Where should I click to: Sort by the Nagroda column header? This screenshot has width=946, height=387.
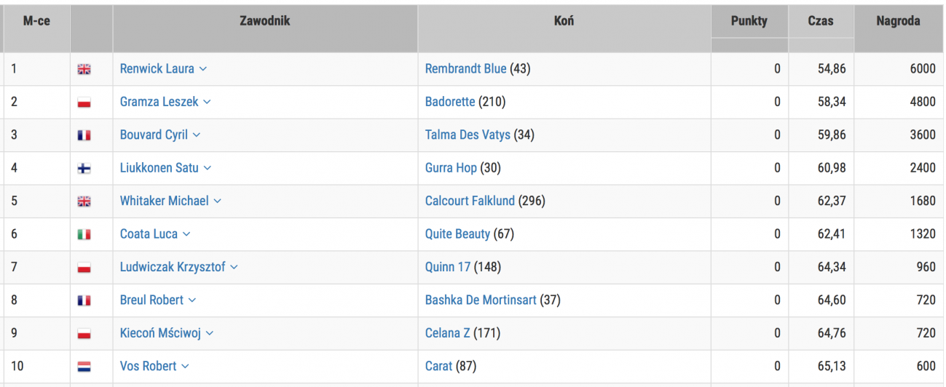click(898, 21)
